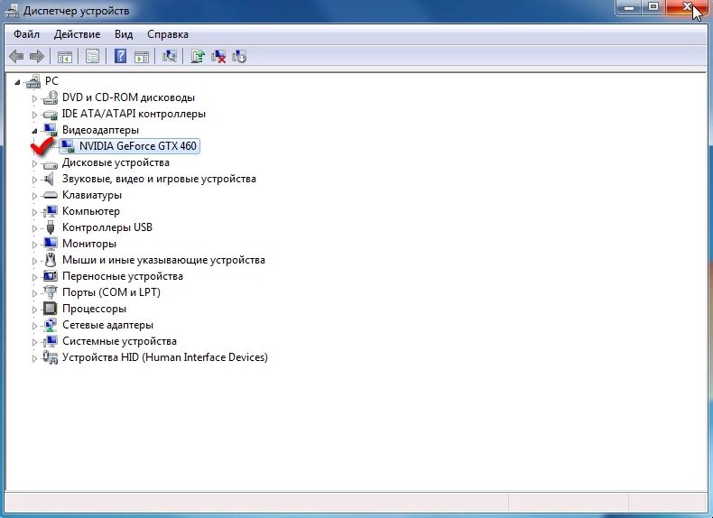Image resolution: width=713 pixels, height=518 pixels.
Task: Click the Переносные устройства icon
Action: tap(51, 276)
